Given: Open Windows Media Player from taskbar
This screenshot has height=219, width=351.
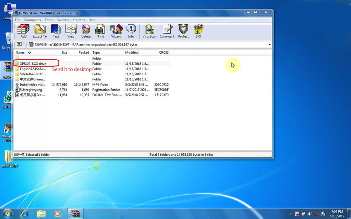Looking at the screenshot, I should [58, 214].
